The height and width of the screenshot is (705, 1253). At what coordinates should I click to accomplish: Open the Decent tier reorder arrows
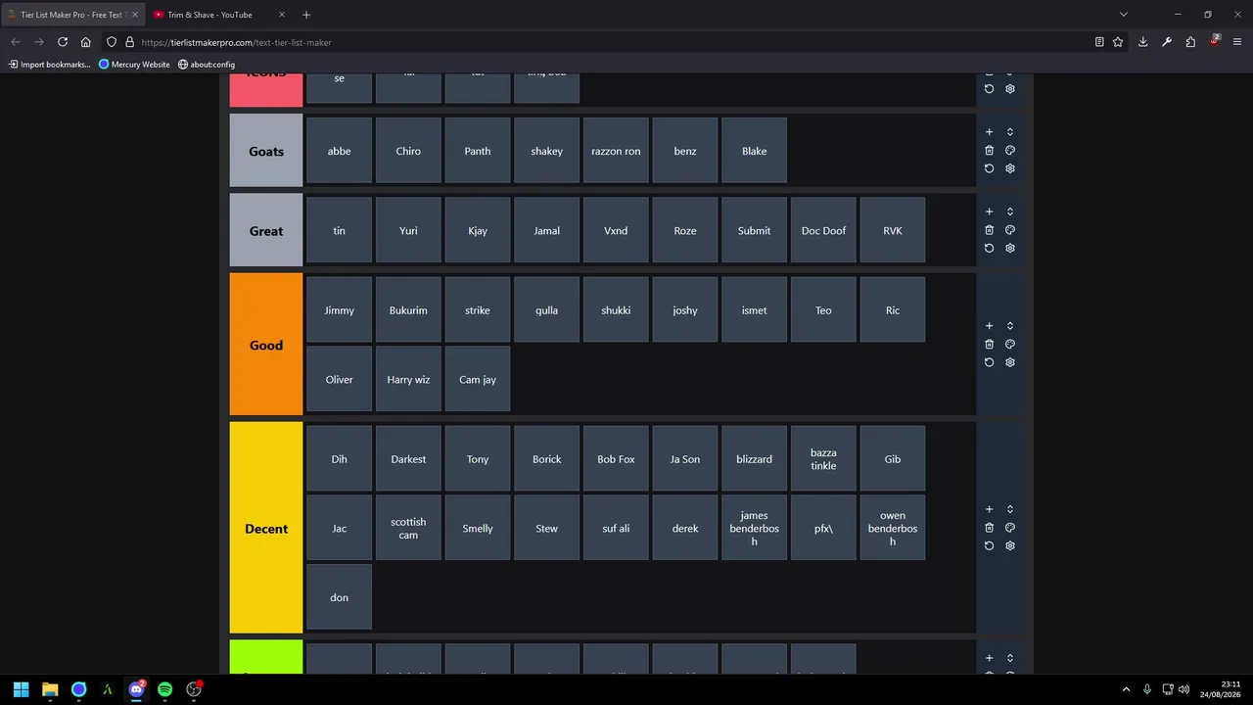click(x=1010, y=509)
